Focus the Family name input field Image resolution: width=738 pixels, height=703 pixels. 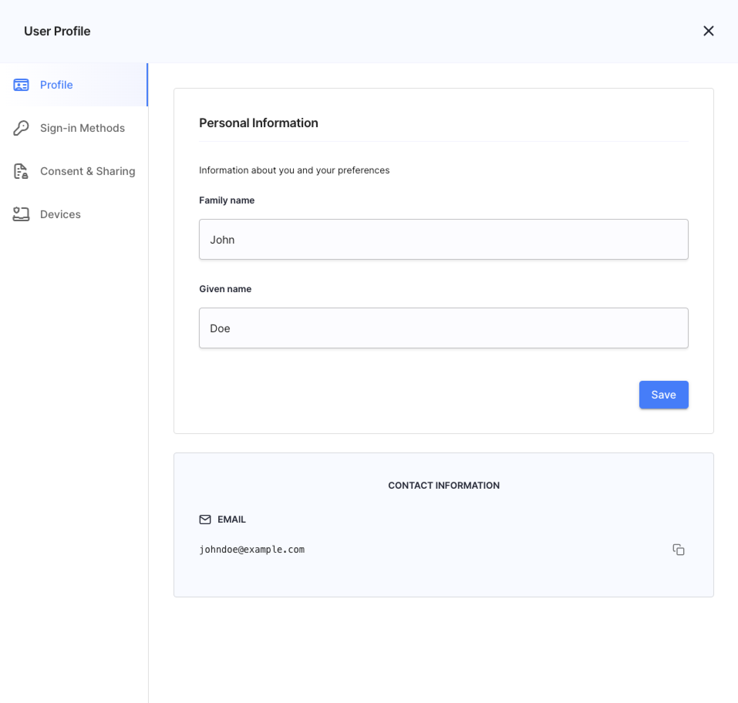pos(443,239)
